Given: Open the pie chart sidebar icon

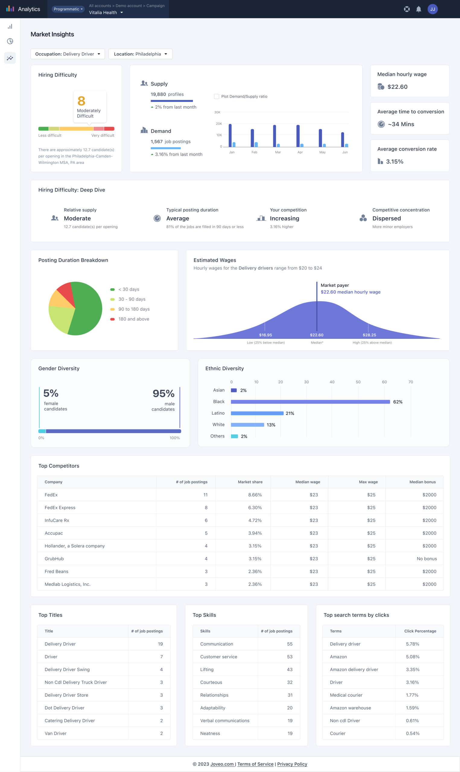Looking at the screenshot, I should [10, 41].
